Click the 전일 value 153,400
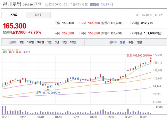167x123 pixels. coord(68,23)
